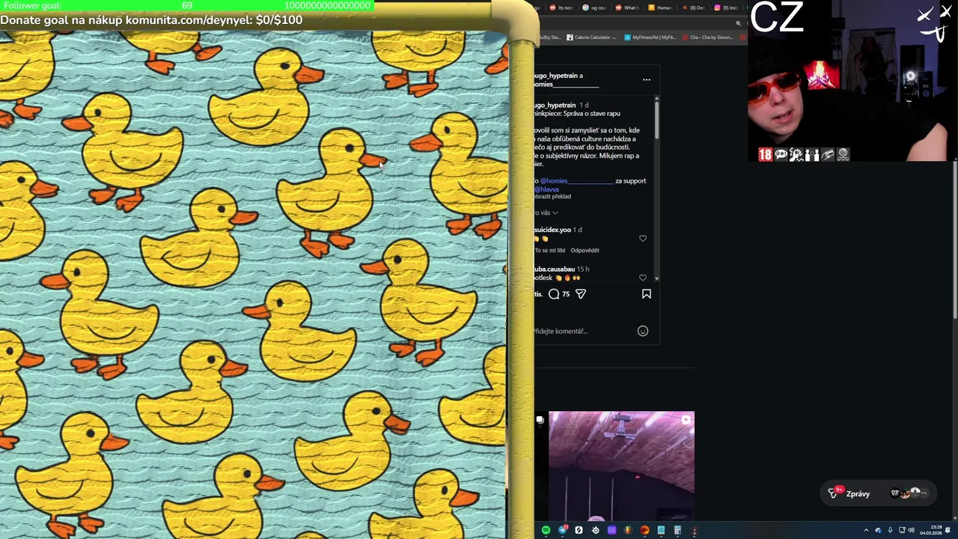Show hidden system tray icons chevron

pos(866,530)
